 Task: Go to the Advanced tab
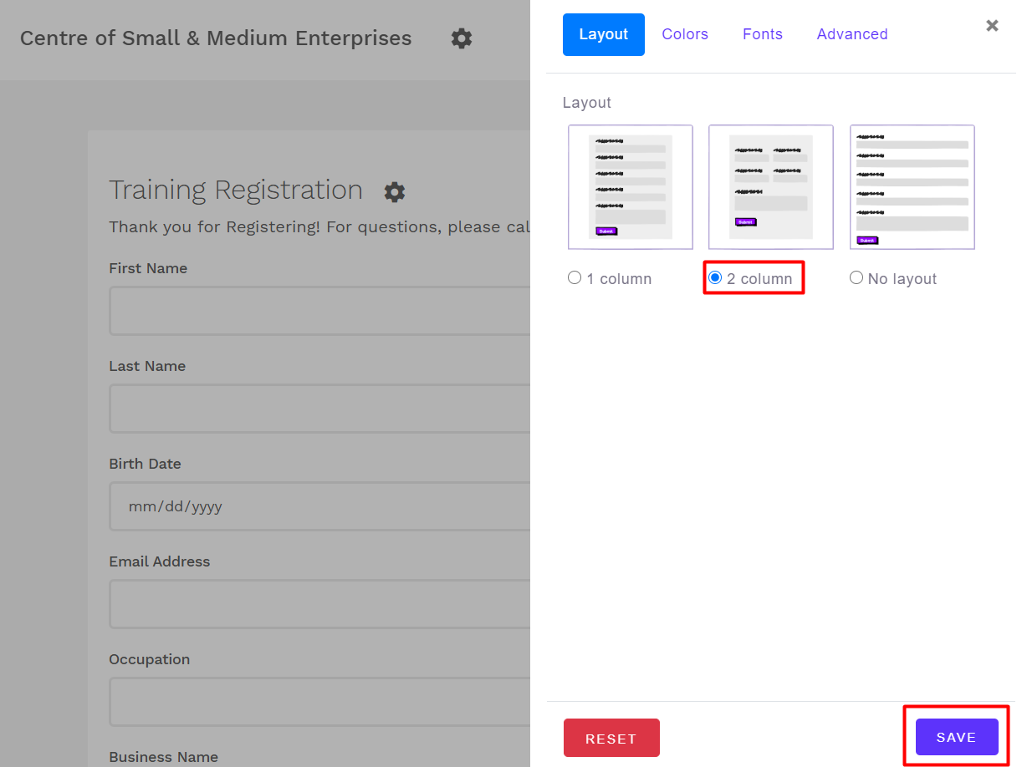point(852,34)
